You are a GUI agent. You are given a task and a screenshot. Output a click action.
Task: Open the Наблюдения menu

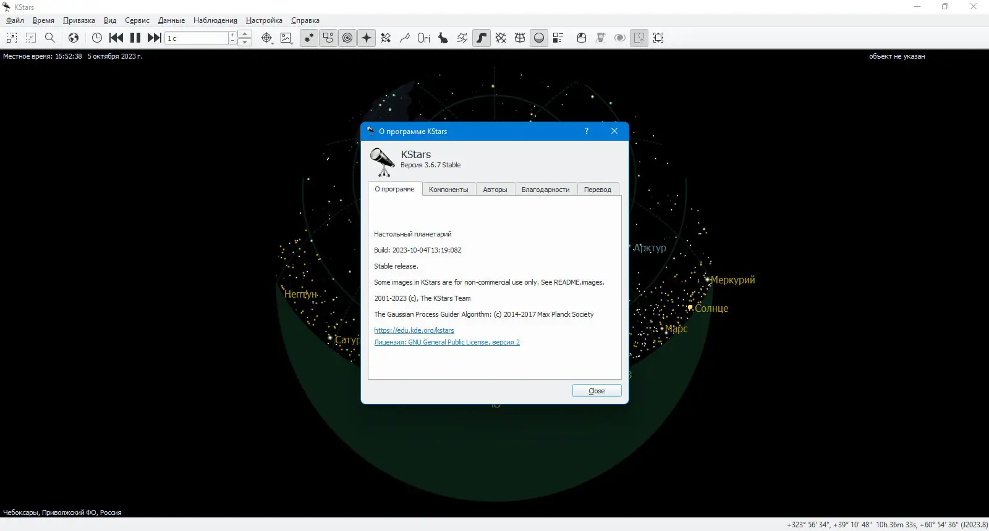215,20
